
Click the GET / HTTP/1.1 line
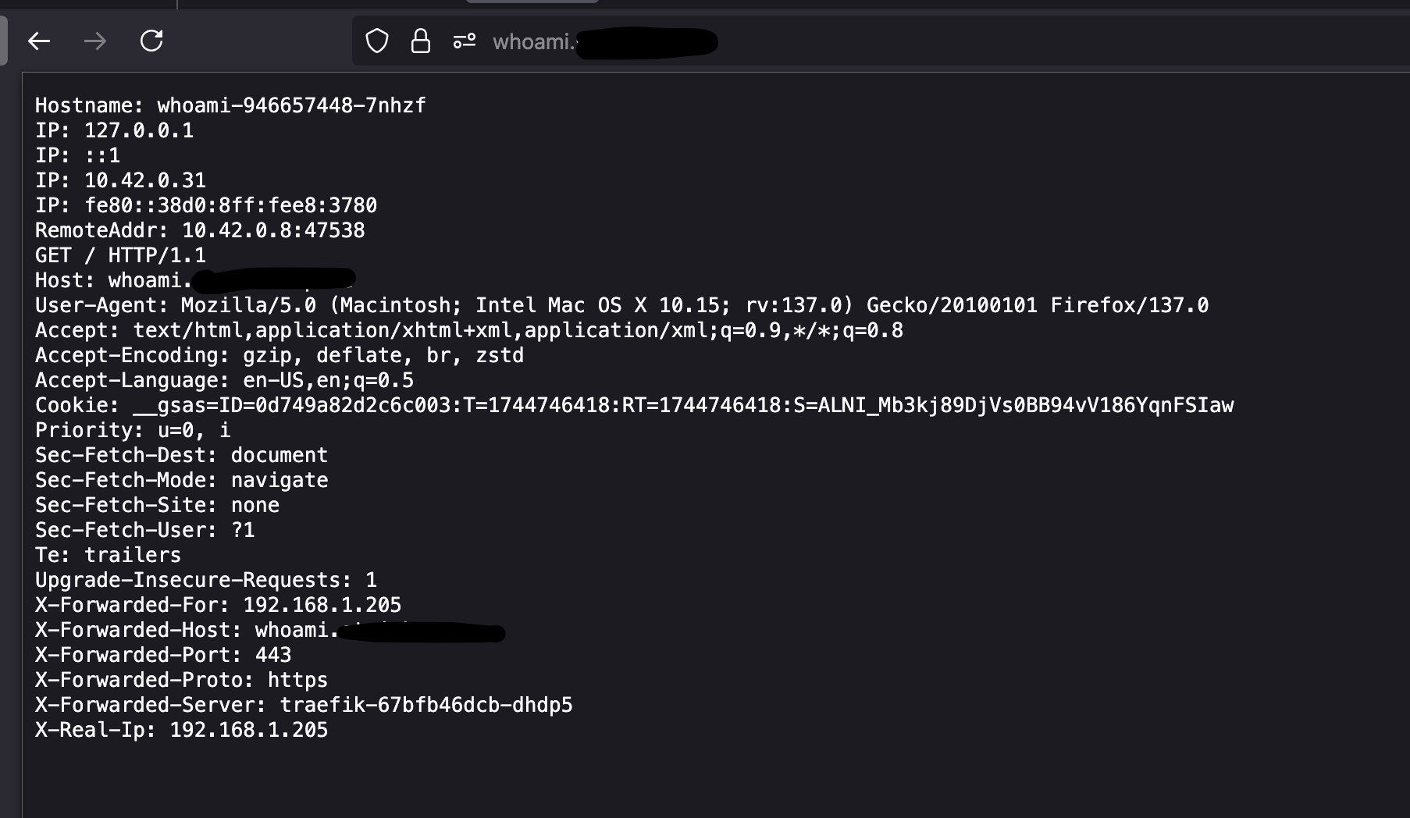pos(121,255)
